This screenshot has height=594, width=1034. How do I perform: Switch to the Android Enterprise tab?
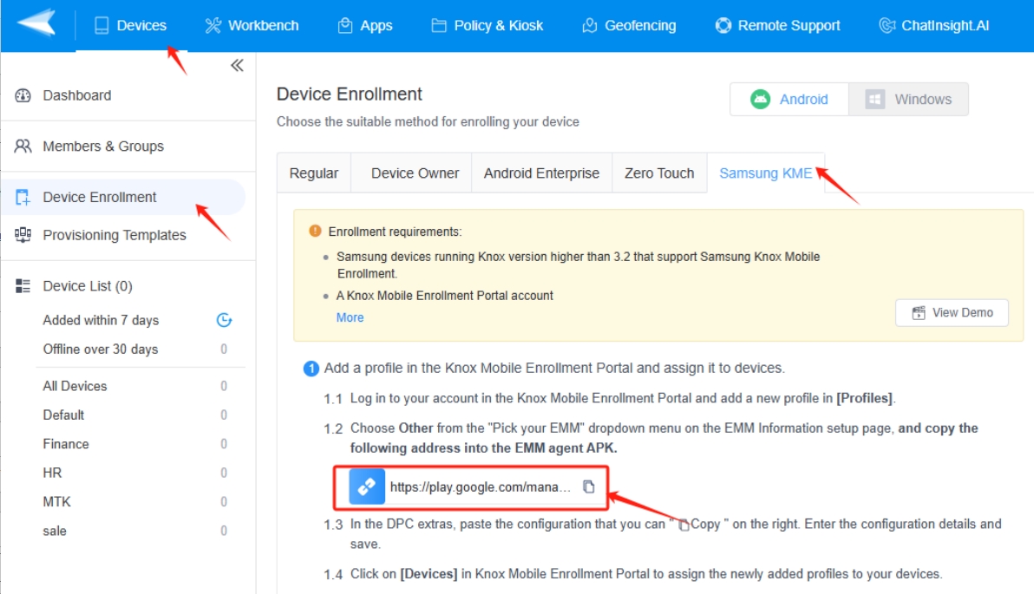[x=541, y=173]
